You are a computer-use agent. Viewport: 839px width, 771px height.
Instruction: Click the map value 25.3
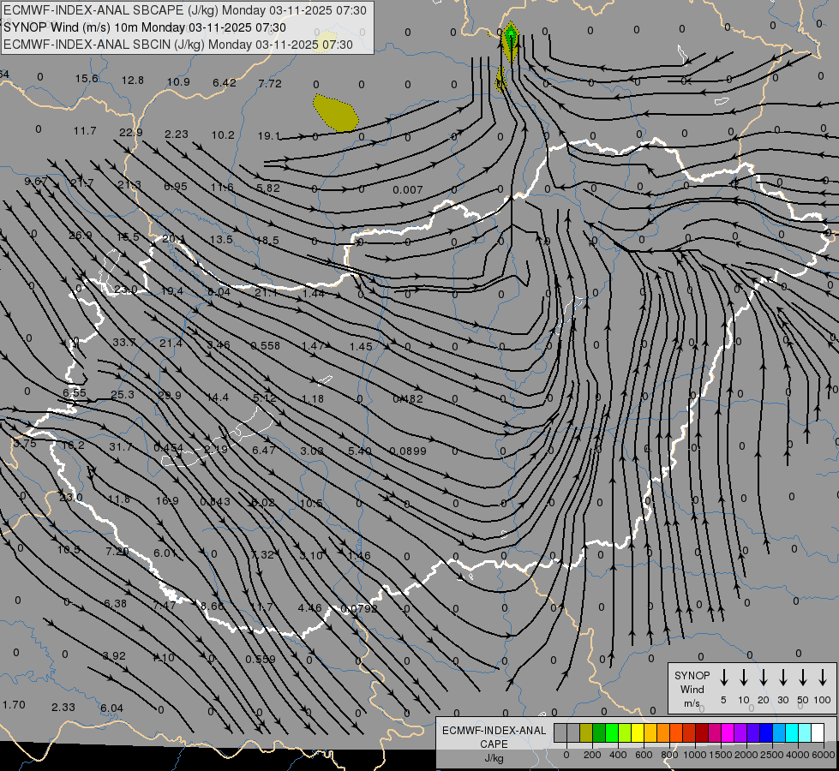pos(123,395)
